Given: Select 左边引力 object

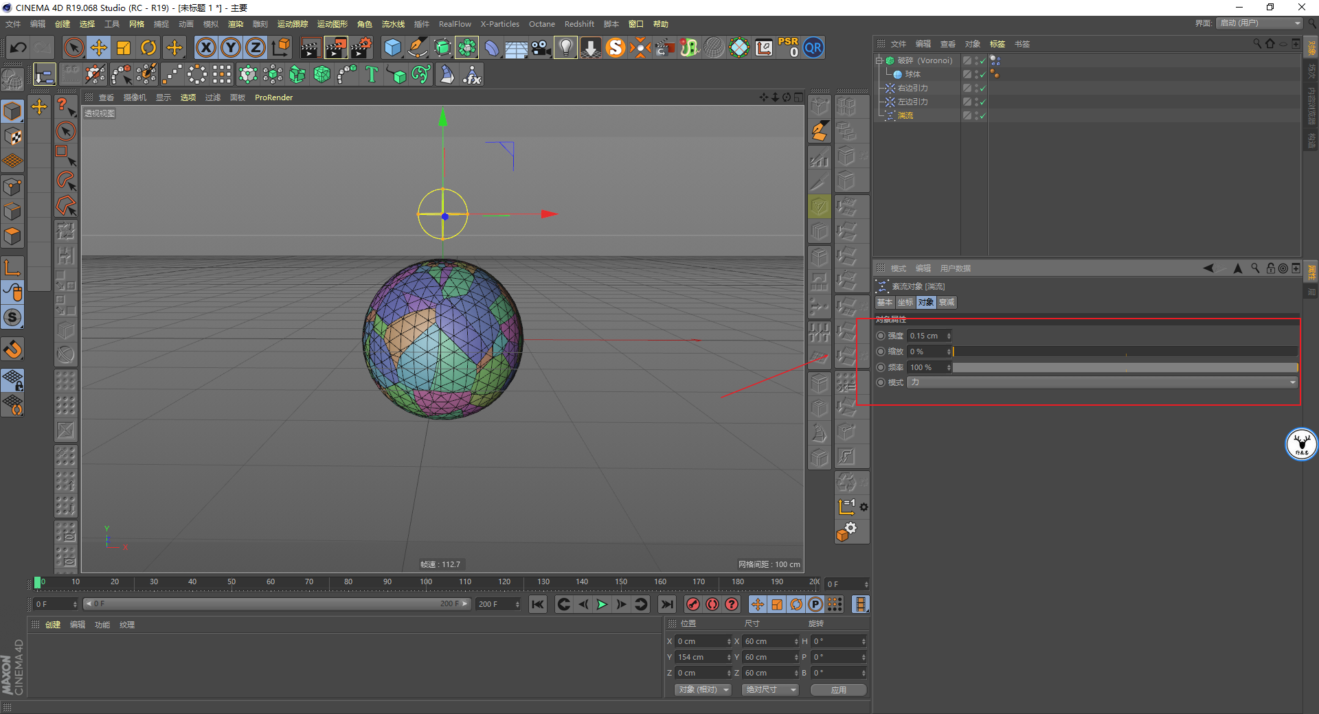Looking at the screenshot, I should click(x=913, y=102).
